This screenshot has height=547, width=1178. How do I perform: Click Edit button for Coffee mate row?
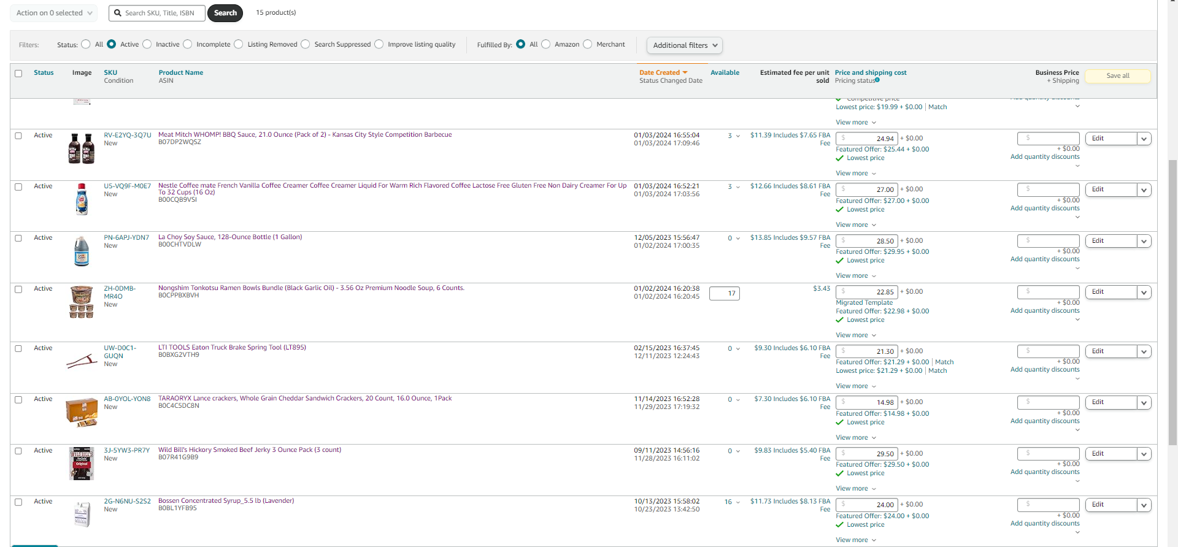pos(1111,190)
